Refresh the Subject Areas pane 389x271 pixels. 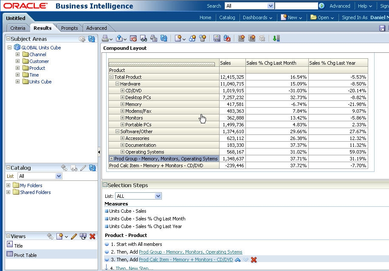coord(92,39)
